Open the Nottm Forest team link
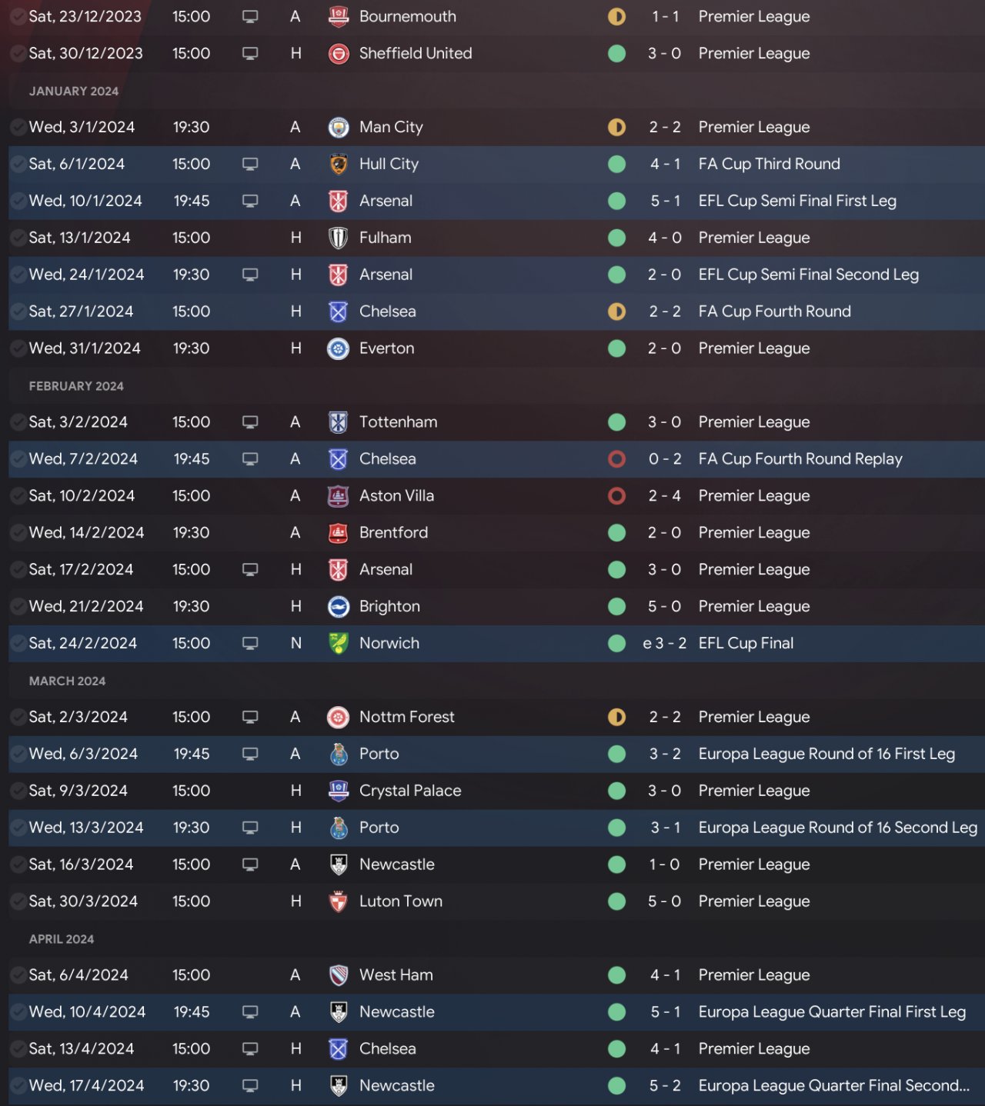The height and width of the screenshot is (1106, 985). (406, 718)
